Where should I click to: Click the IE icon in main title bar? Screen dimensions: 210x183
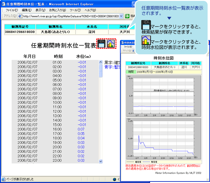[3, 4]
